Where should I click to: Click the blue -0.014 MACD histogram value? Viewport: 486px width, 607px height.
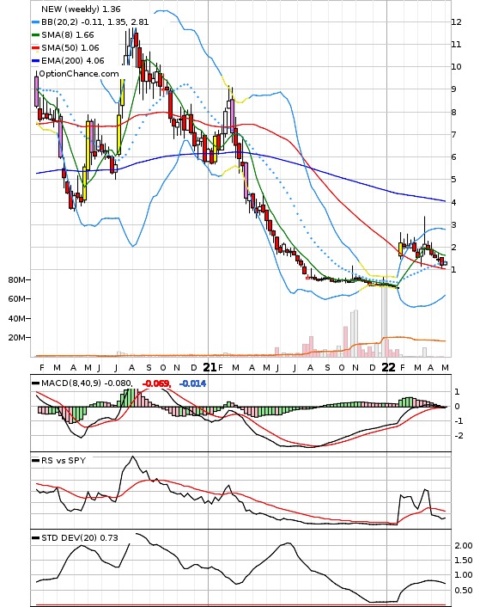[192, 383]
